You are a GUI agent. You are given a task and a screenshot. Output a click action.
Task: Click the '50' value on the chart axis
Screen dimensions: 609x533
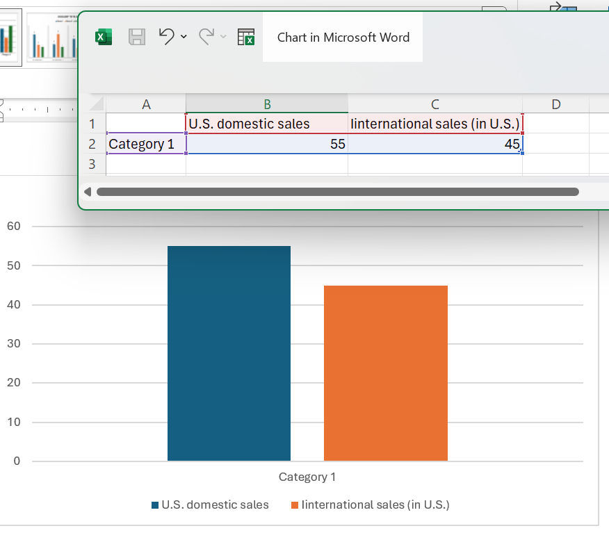14,265
